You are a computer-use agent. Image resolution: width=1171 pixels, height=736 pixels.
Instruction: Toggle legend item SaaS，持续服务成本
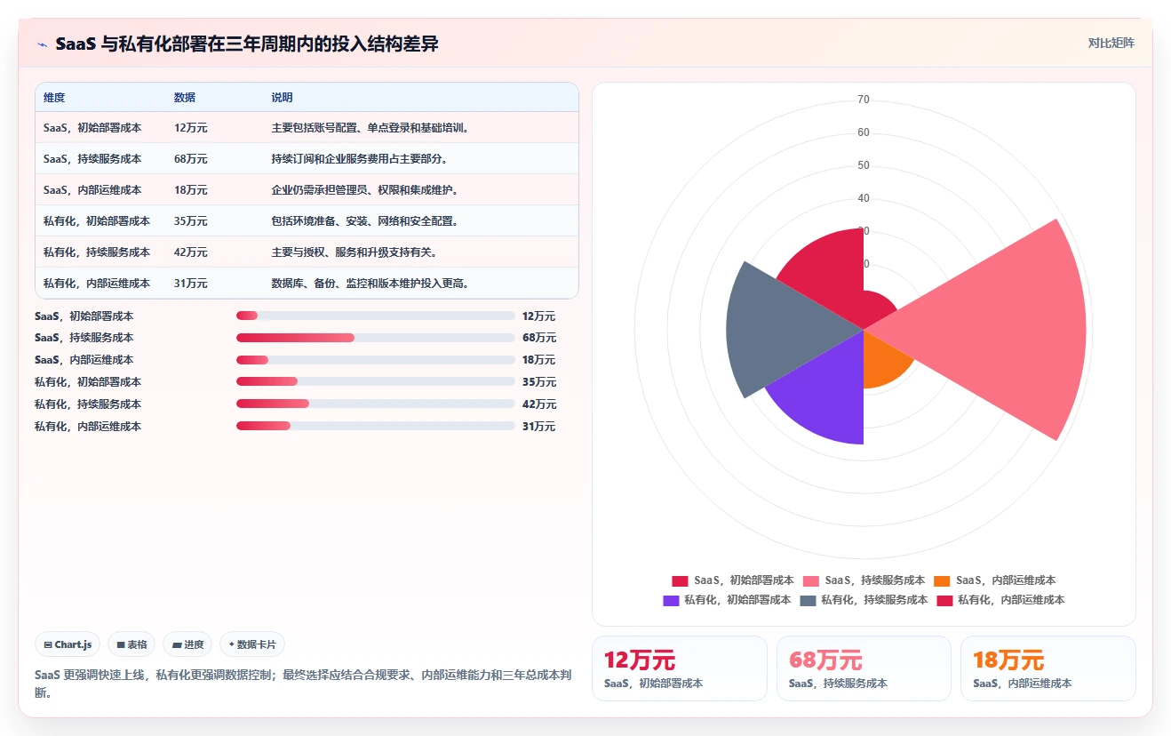coord(864,580)
